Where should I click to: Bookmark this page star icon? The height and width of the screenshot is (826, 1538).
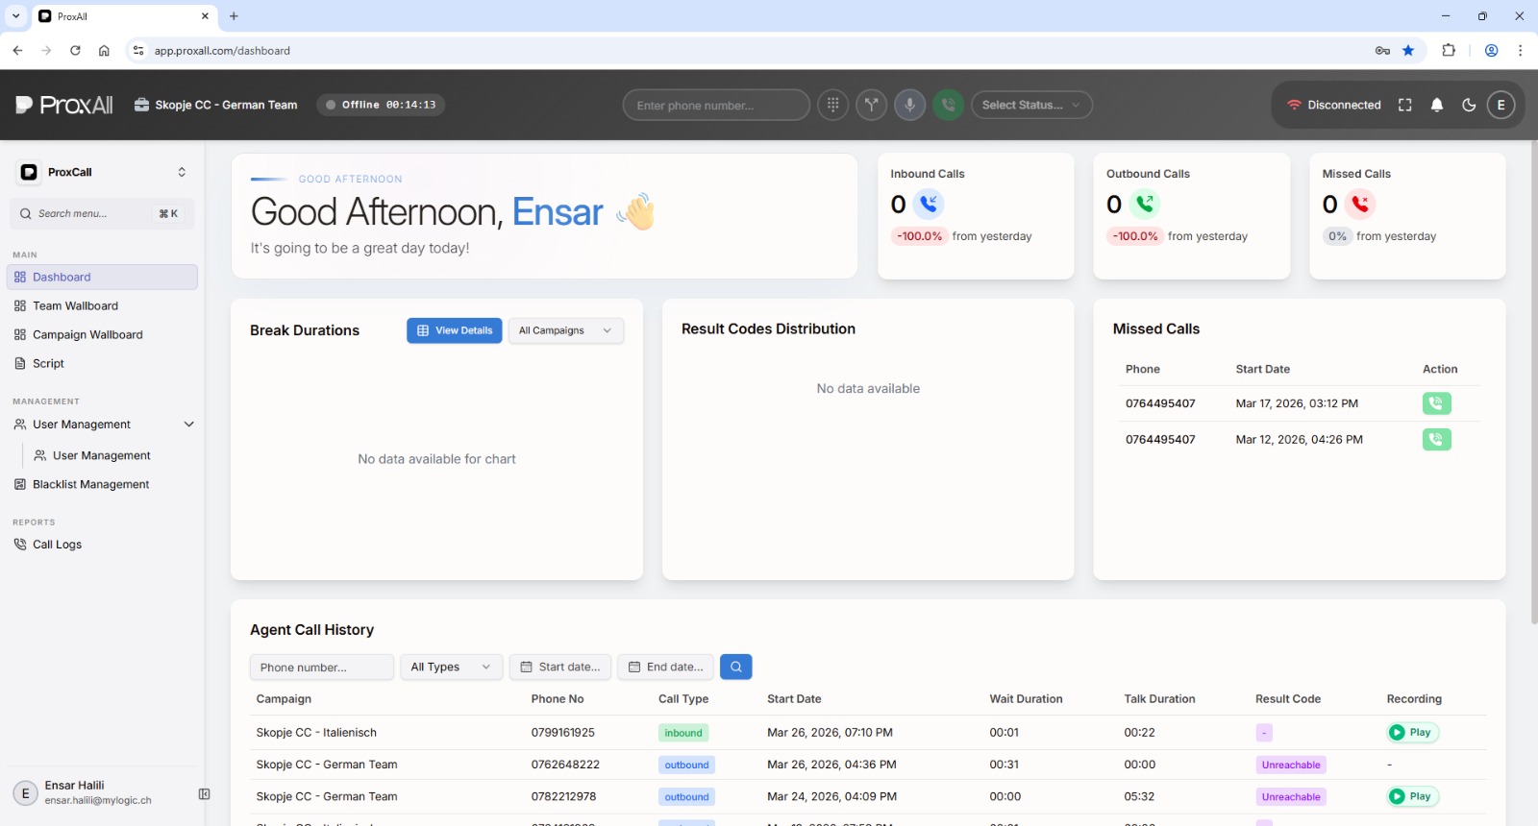click(x=1408, y=50)
